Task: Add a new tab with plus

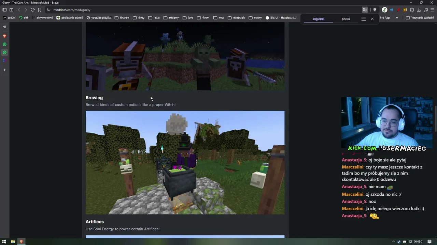Action: (4, 70)
